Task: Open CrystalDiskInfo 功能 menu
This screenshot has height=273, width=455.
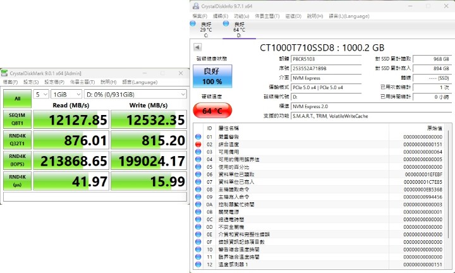Action: [241, 16]
